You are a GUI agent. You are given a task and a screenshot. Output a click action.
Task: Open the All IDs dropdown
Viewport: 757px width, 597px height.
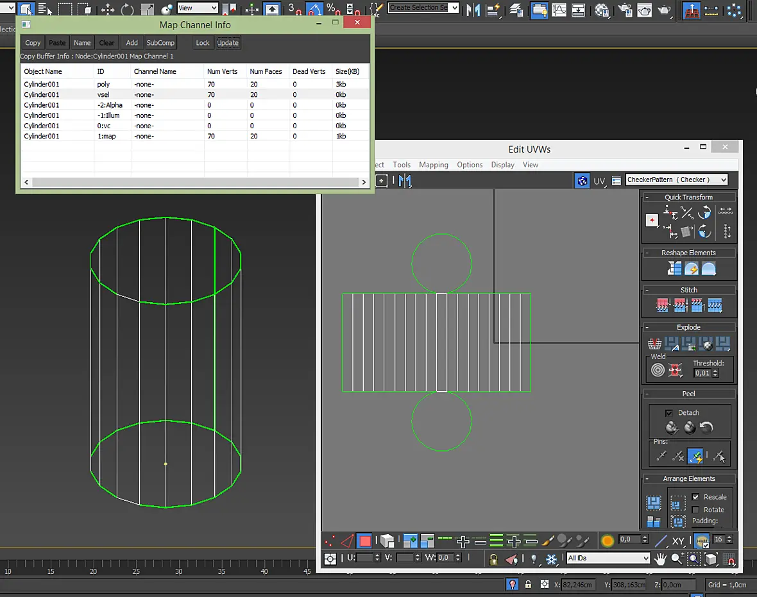click(x=608, y=559)
